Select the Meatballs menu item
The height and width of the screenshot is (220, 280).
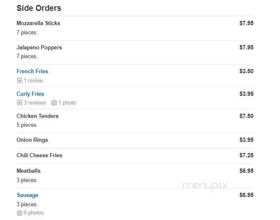coord(28,171)
